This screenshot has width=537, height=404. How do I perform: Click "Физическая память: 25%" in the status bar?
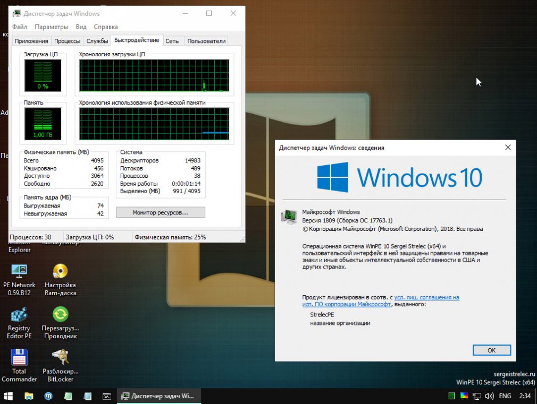pos(170,237)
